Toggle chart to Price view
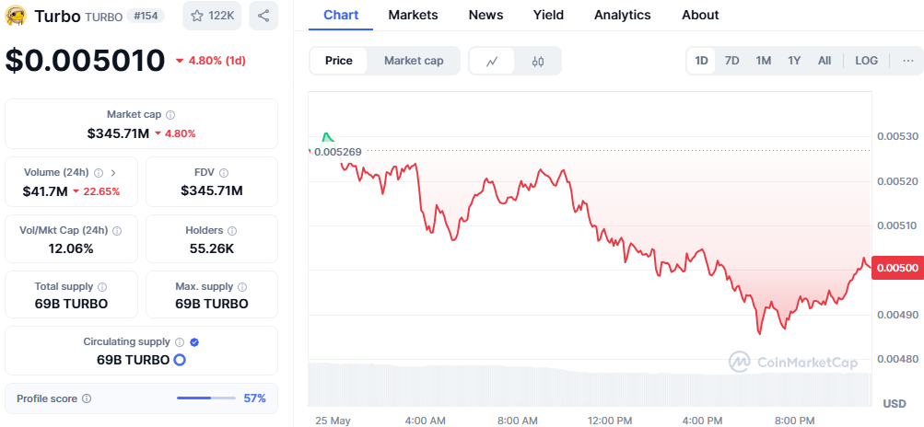 coord(339,61)
